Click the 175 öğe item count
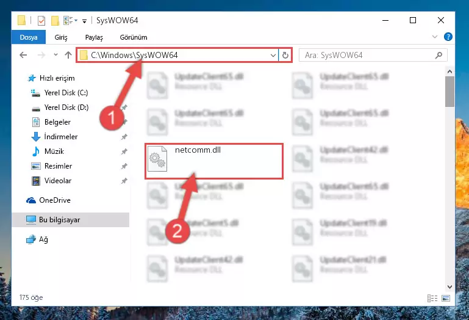The height and width of the screenshot is (320, 469). point(31,297)
